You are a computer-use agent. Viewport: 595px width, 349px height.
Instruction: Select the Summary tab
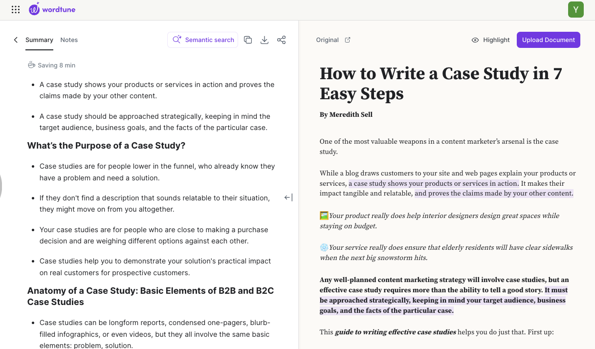[39, 40]
